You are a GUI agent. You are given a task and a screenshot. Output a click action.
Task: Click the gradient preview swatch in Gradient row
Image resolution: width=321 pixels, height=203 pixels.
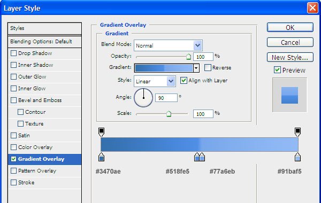164,68
